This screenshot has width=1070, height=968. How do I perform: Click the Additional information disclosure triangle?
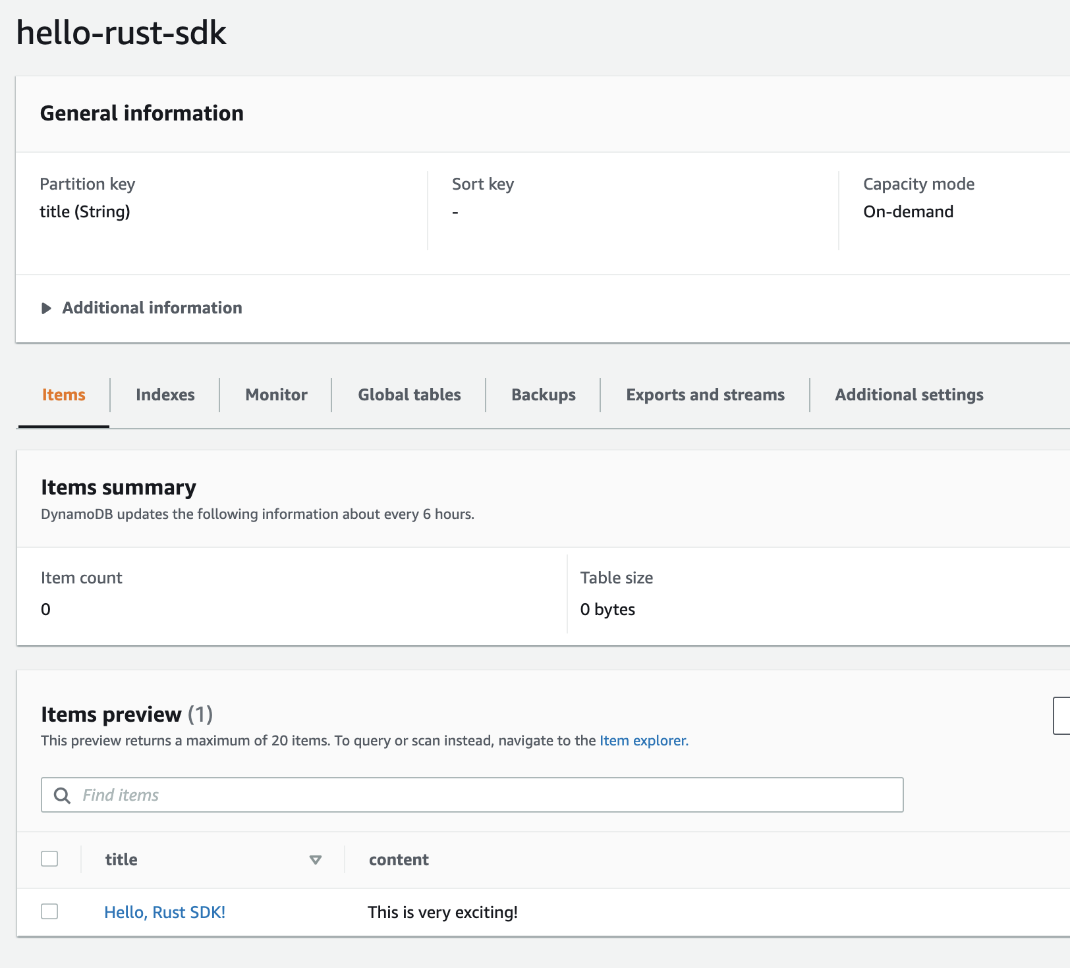[x=46, y=308]
